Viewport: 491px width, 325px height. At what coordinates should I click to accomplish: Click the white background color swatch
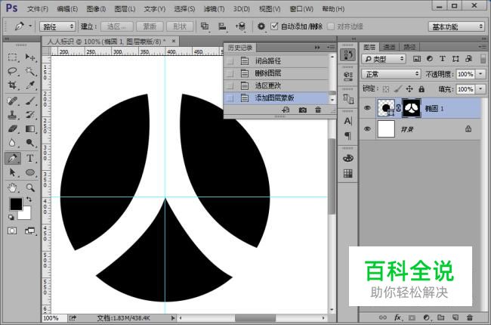pos(25,214)
